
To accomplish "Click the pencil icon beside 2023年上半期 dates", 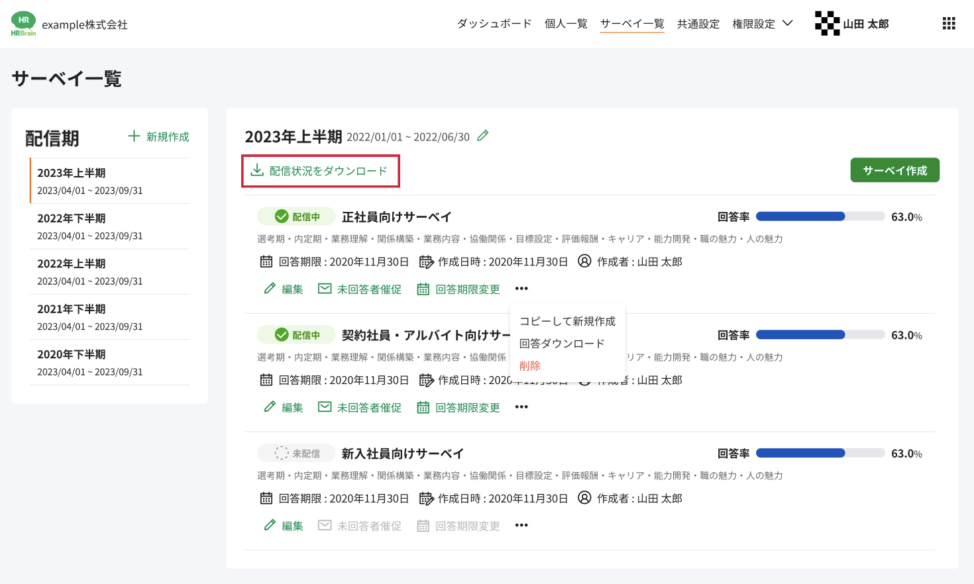I will click(x=482, y=136).
